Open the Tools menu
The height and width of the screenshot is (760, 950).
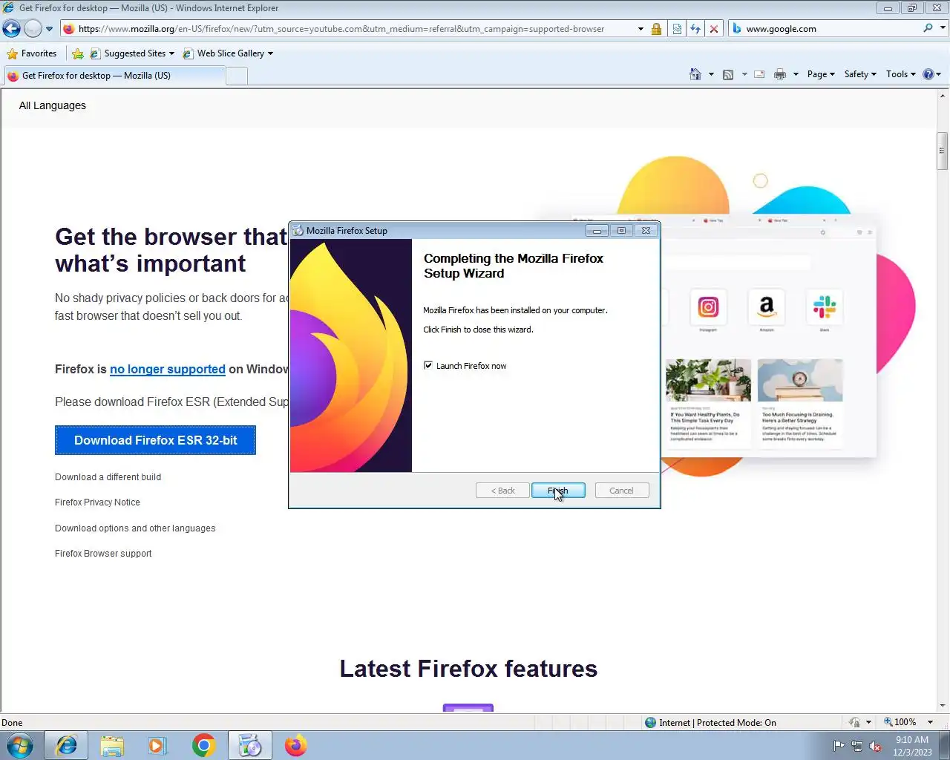(x=900, y=74)
